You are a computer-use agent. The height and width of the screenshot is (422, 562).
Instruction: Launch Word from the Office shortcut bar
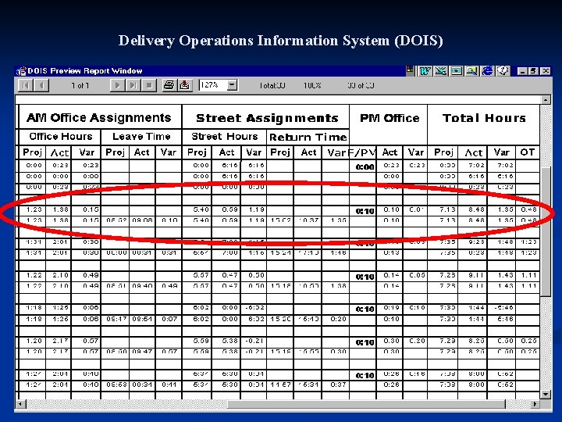(x=425, y=70)
